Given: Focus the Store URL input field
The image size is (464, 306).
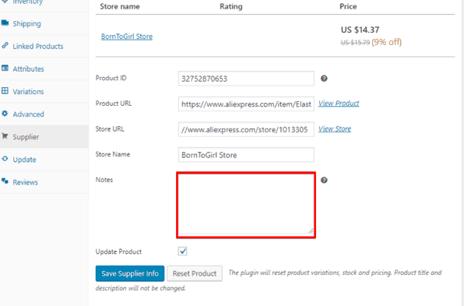Looking at the screenshot, I should [x=246, y=129].
